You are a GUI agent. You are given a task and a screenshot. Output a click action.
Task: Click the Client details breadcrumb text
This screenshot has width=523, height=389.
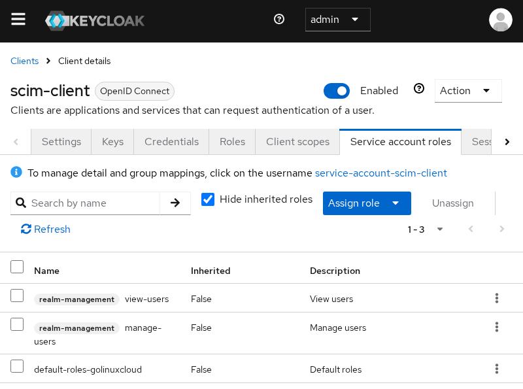tap(84, 61)
